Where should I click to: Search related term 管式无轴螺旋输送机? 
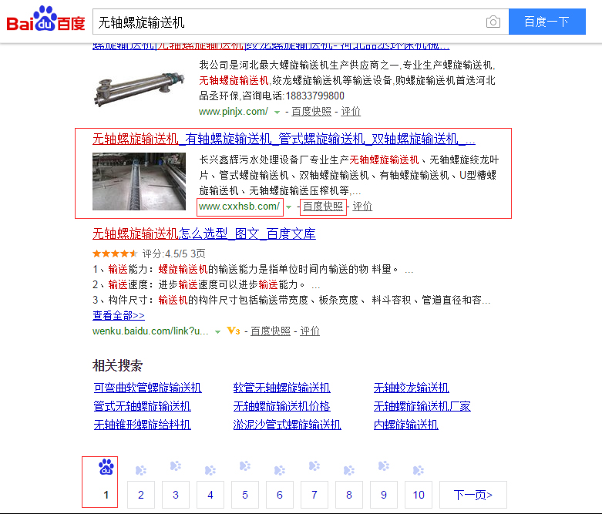pos(142,406)
